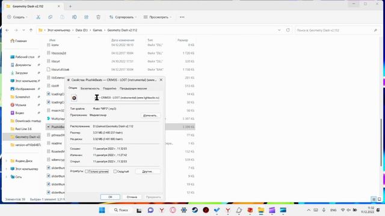Open the Сортировать (Sort) dropdown

123,17
